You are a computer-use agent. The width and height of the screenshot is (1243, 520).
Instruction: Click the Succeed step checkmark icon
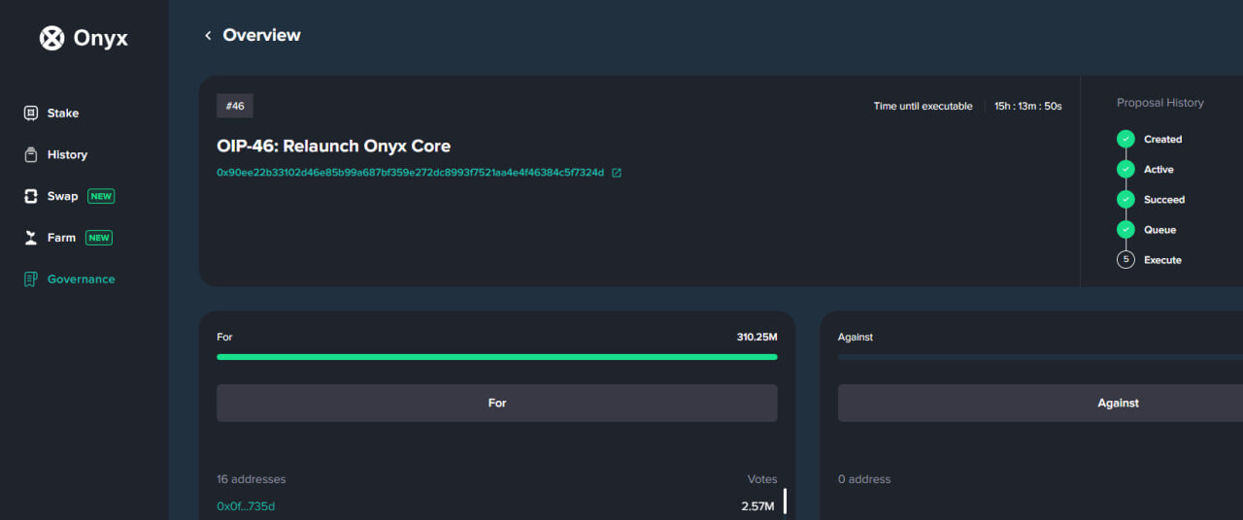pyautogui.click(x=1125, y=199)
